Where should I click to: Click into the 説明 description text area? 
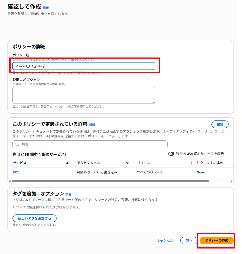pos(84,96)
